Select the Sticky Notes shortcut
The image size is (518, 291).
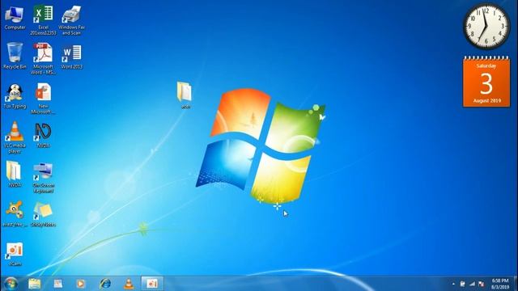pos(43,214)
